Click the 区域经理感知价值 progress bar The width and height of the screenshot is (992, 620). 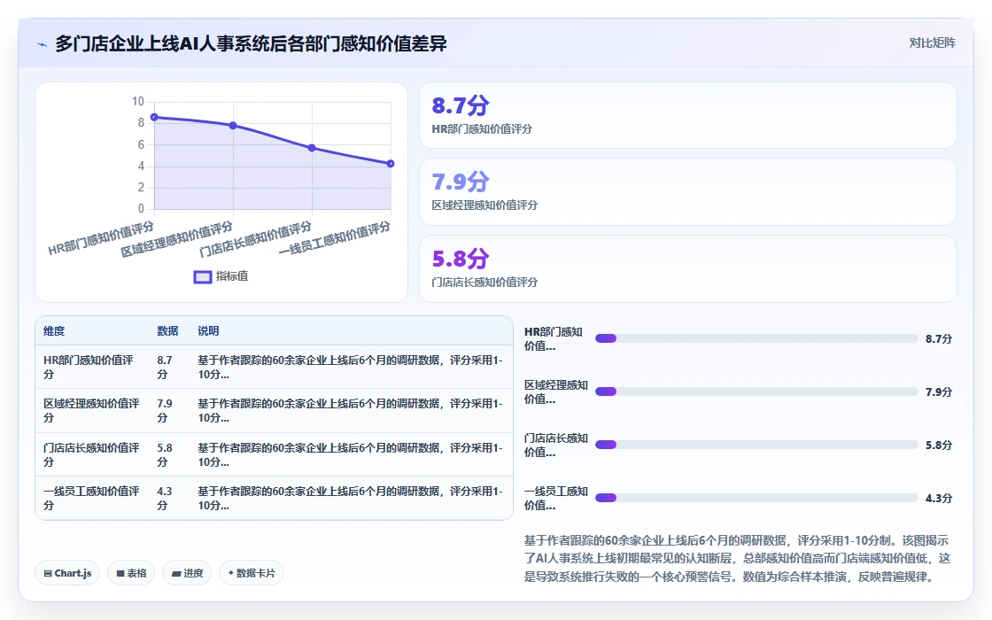[x=756, y=391]
